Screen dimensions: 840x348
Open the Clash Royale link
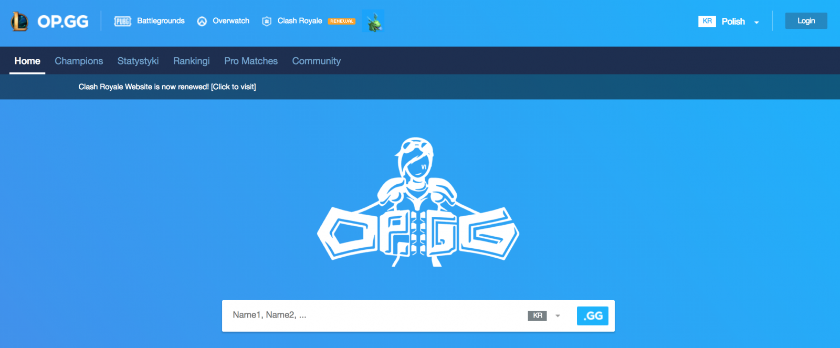[x=300, y=21]
